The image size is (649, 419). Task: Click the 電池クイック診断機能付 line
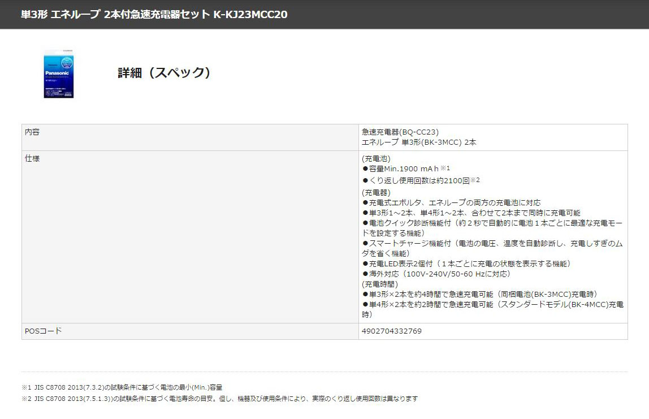tap(492, 228)
